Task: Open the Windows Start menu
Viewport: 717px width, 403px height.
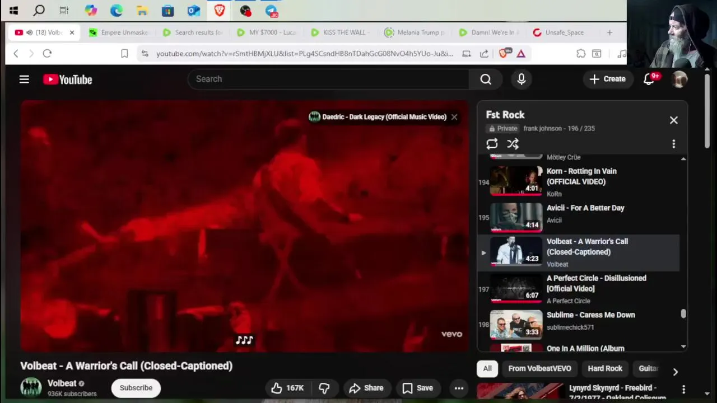Action: pos(13,10)
